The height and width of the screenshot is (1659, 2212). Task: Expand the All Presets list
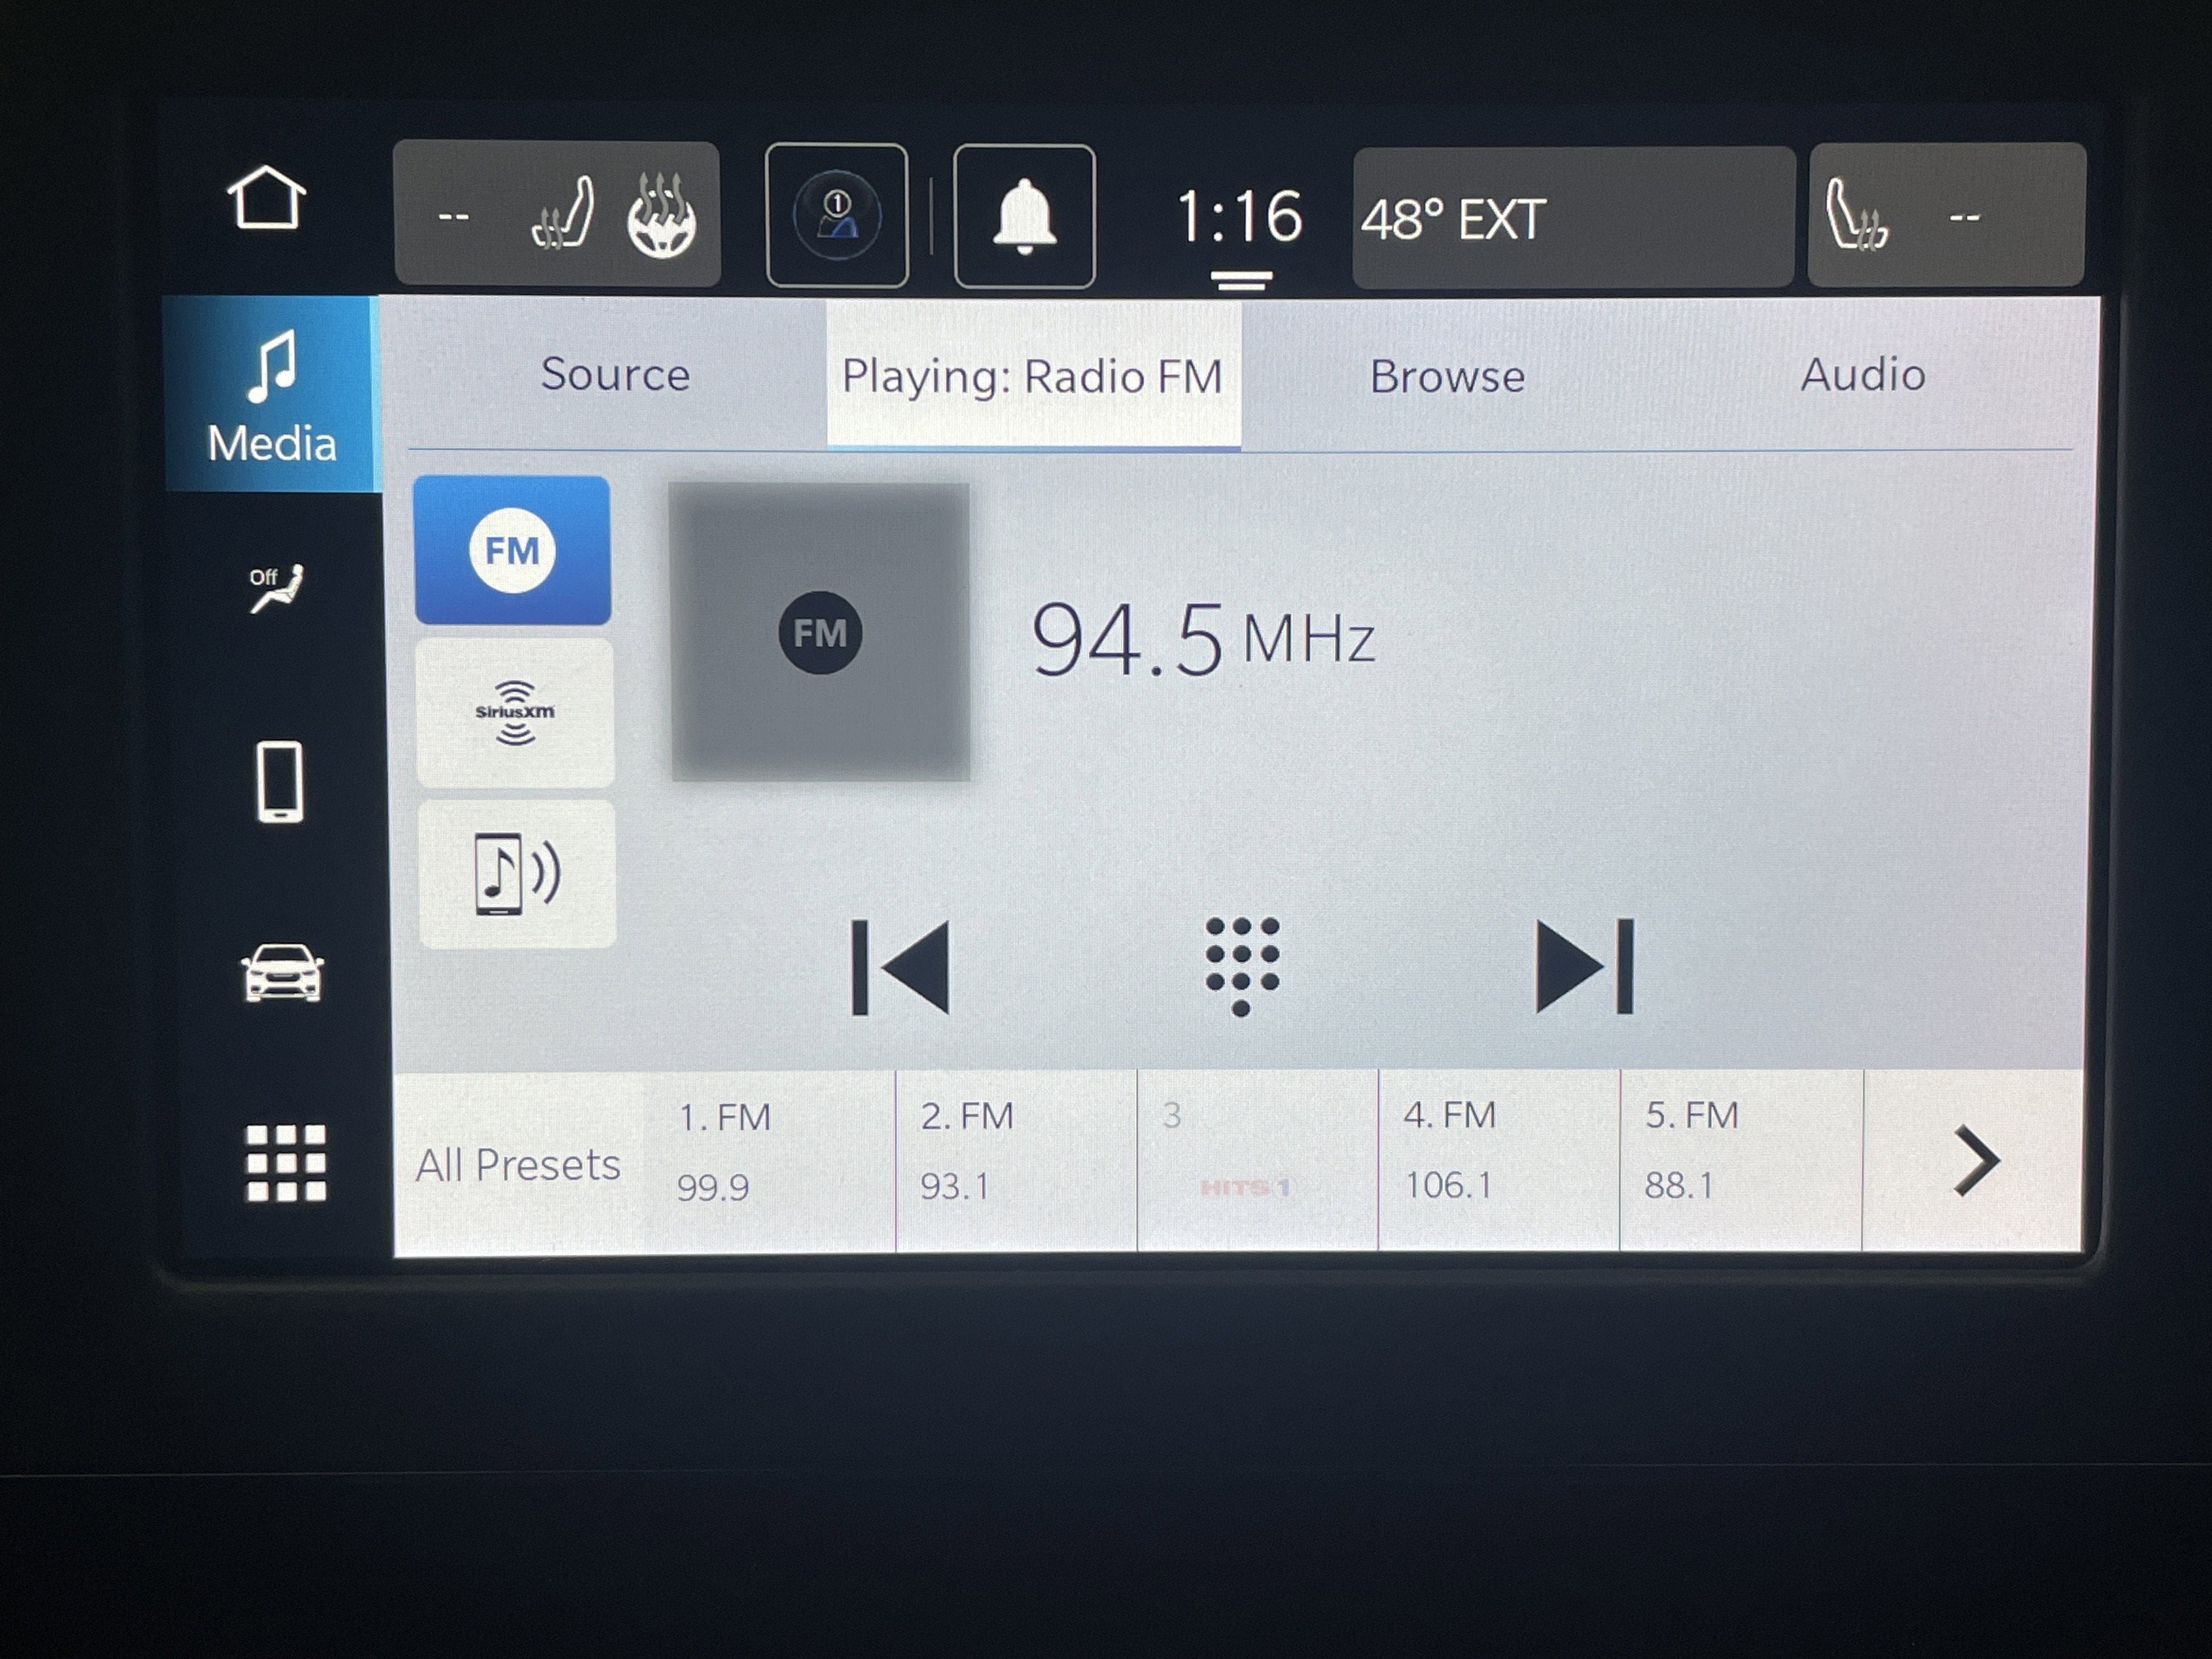tap(518, 1164)
